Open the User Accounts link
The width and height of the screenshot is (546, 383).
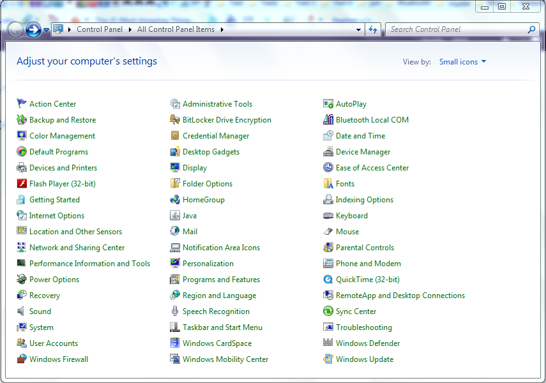point(54,343)
